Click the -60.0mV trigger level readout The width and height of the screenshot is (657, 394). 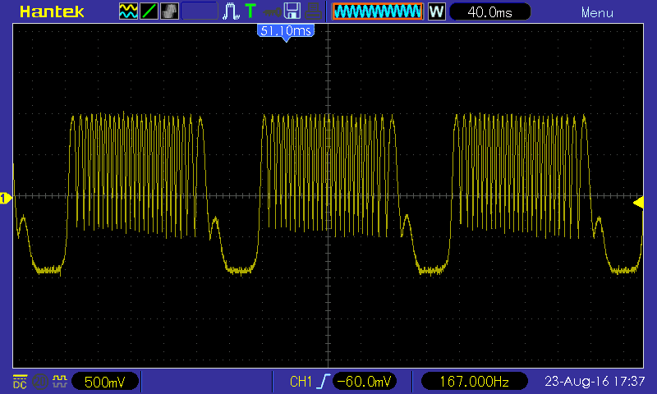364,382
